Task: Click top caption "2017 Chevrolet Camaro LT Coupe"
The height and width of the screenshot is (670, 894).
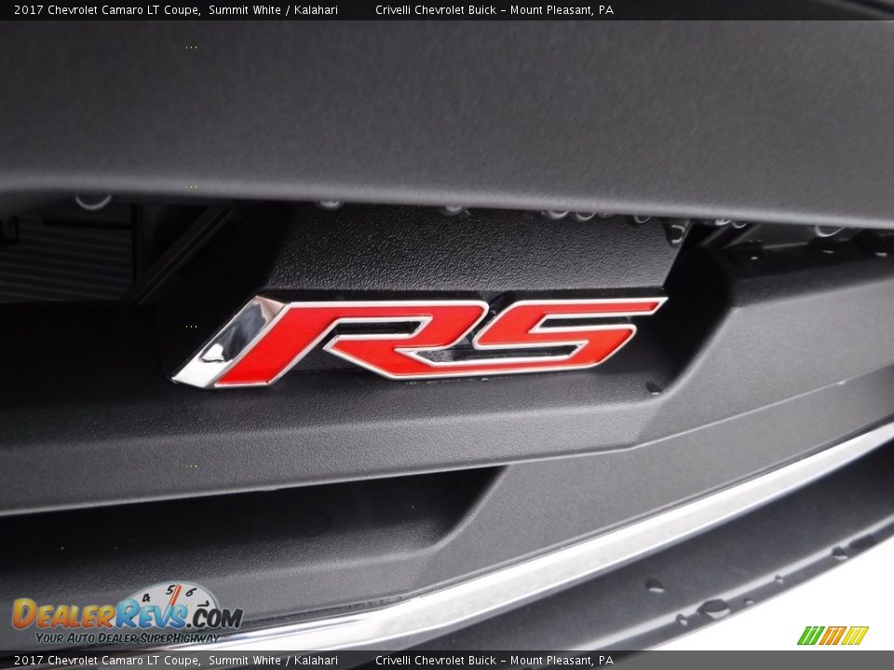Action: coord(108,9)
